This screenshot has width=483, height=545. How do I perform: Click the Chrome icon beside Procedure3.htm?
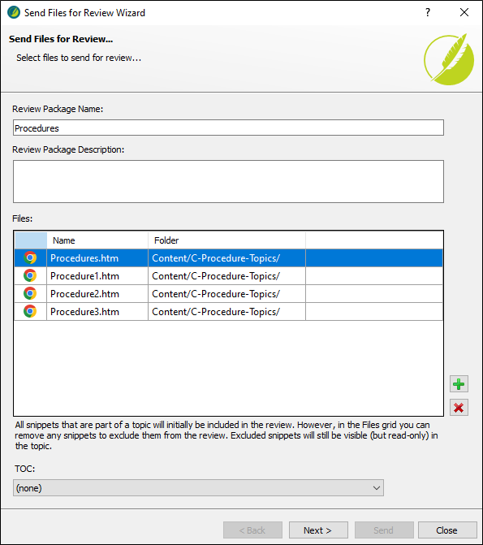30,311
